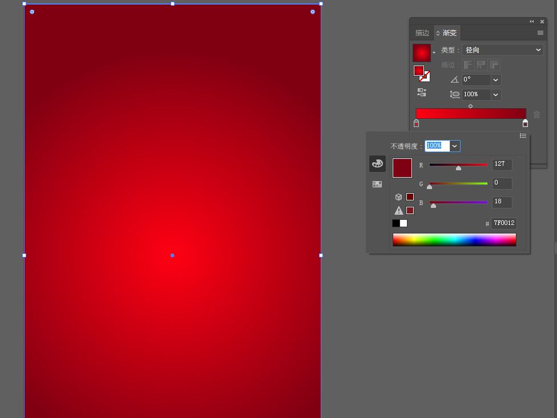This screenshot has width=557, height=418.
Task: Click the color palette mode icon
Action: [x=377, y=164]
